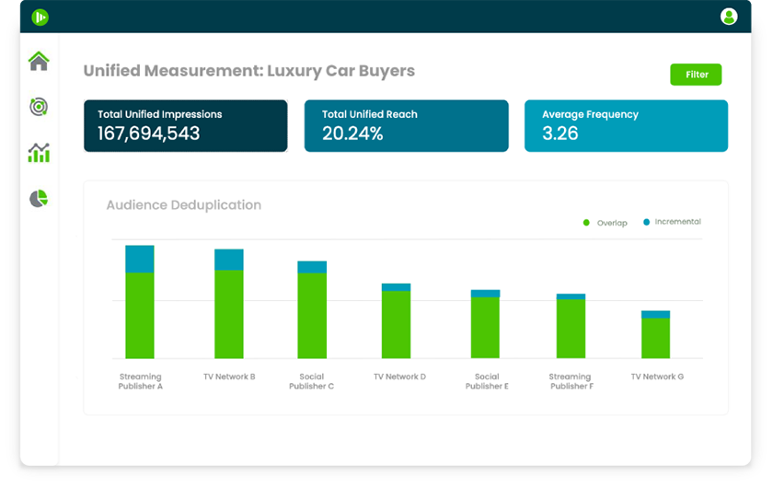
Task: Open the target audience icon in sidebar
Action: (x=39, y=107)
